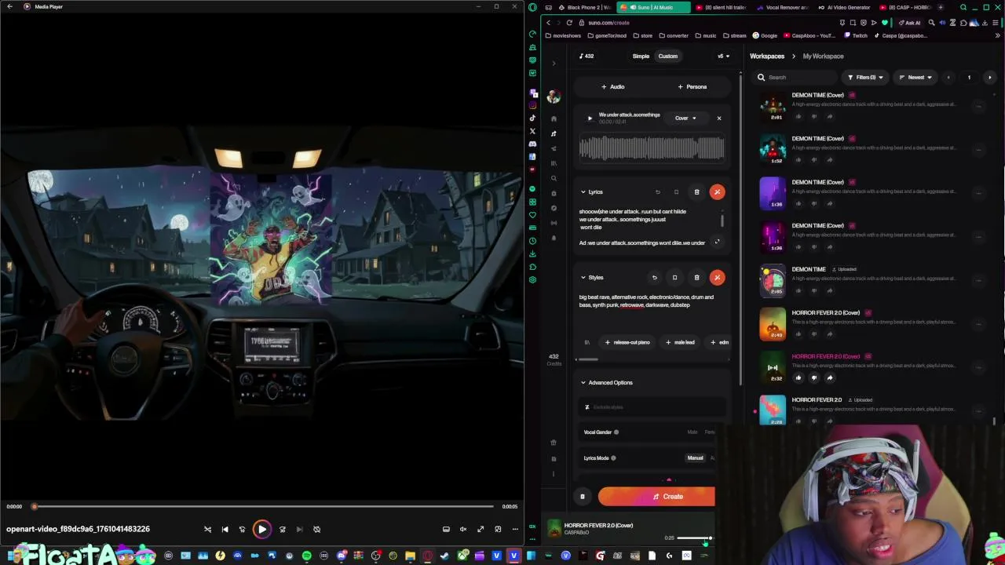The height and width of the screenshot is (565, 1005).
Task: Click the workspace Search field
Action: coord(795,78)
